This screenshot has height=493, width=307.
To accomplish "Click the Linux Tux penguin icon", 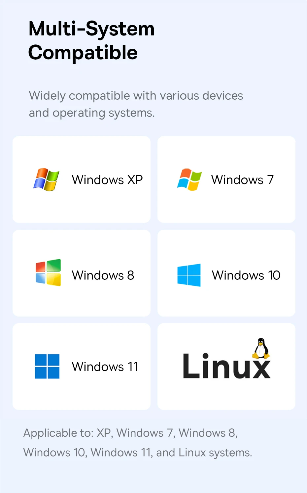I will pos(261,348).
